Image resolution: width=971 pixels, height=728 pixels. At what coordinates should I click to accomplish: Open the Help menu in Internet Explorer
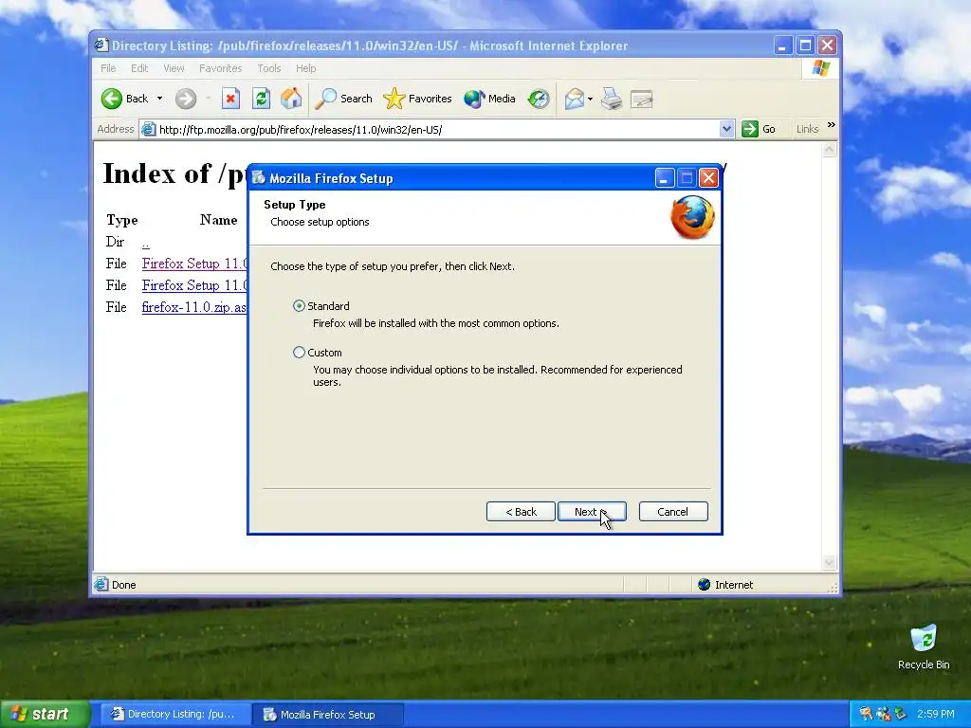(306, 68)
